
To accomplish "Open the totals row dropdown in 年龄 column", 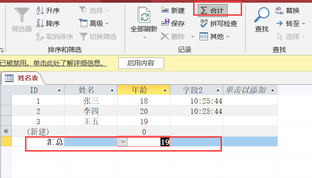I will 123,142.
